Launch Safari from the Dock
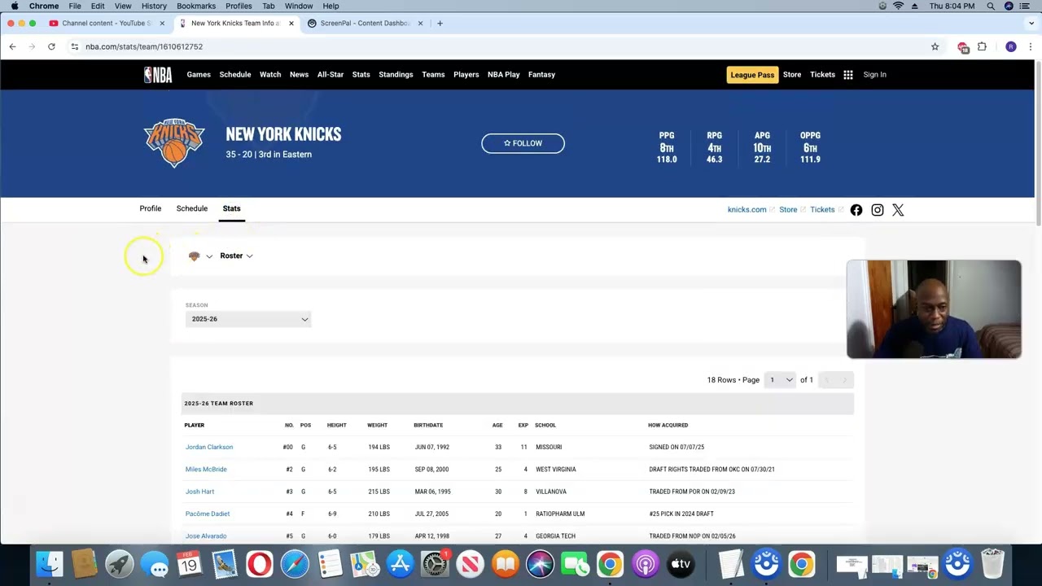The width and height of the screenshot is (1042, 586). (x=295, y=564)
